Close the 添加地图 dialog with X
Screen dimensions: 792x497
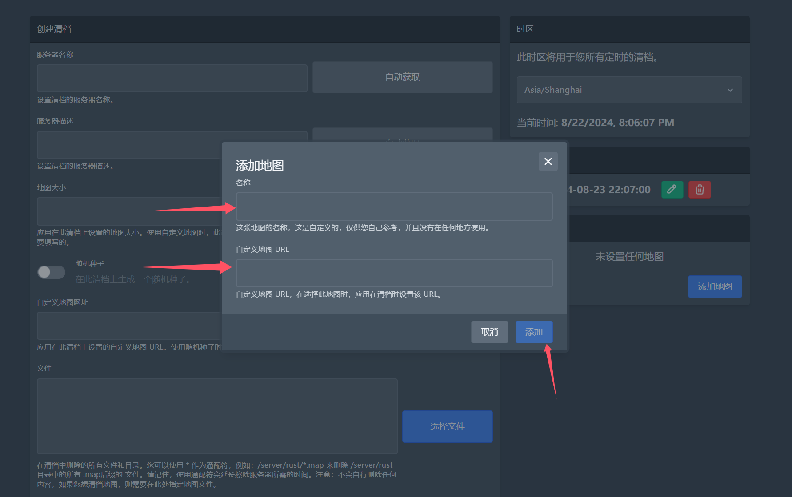click(548, 162)
